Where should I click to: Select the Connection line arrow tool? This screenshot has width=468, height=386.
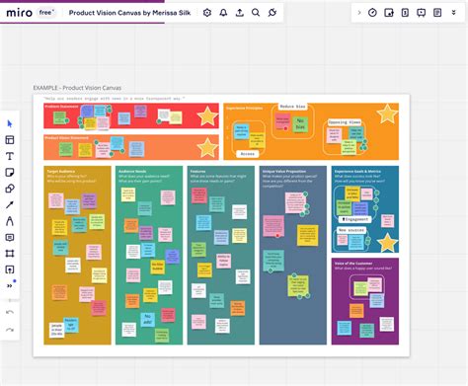[10, 204]
